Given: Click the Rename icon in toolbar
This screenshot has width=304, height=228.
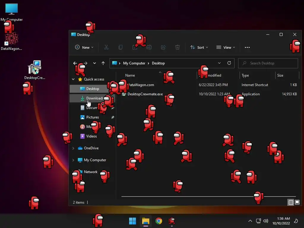Looking at the screenshot, I should [149, 47].
